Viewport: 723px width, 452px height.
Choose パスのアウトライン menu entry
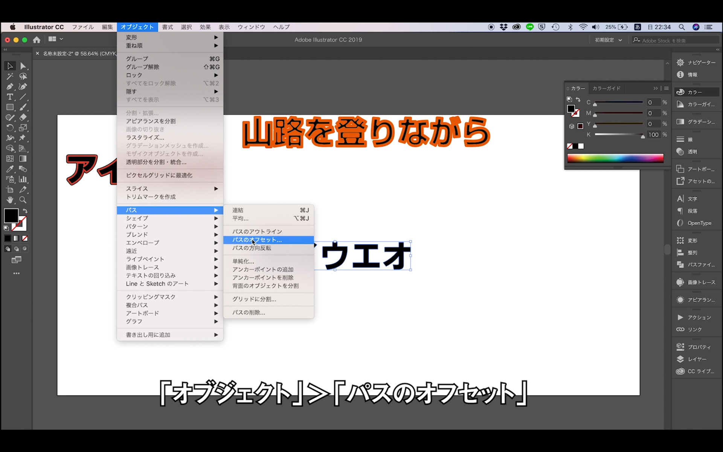[x=268, y=232]
